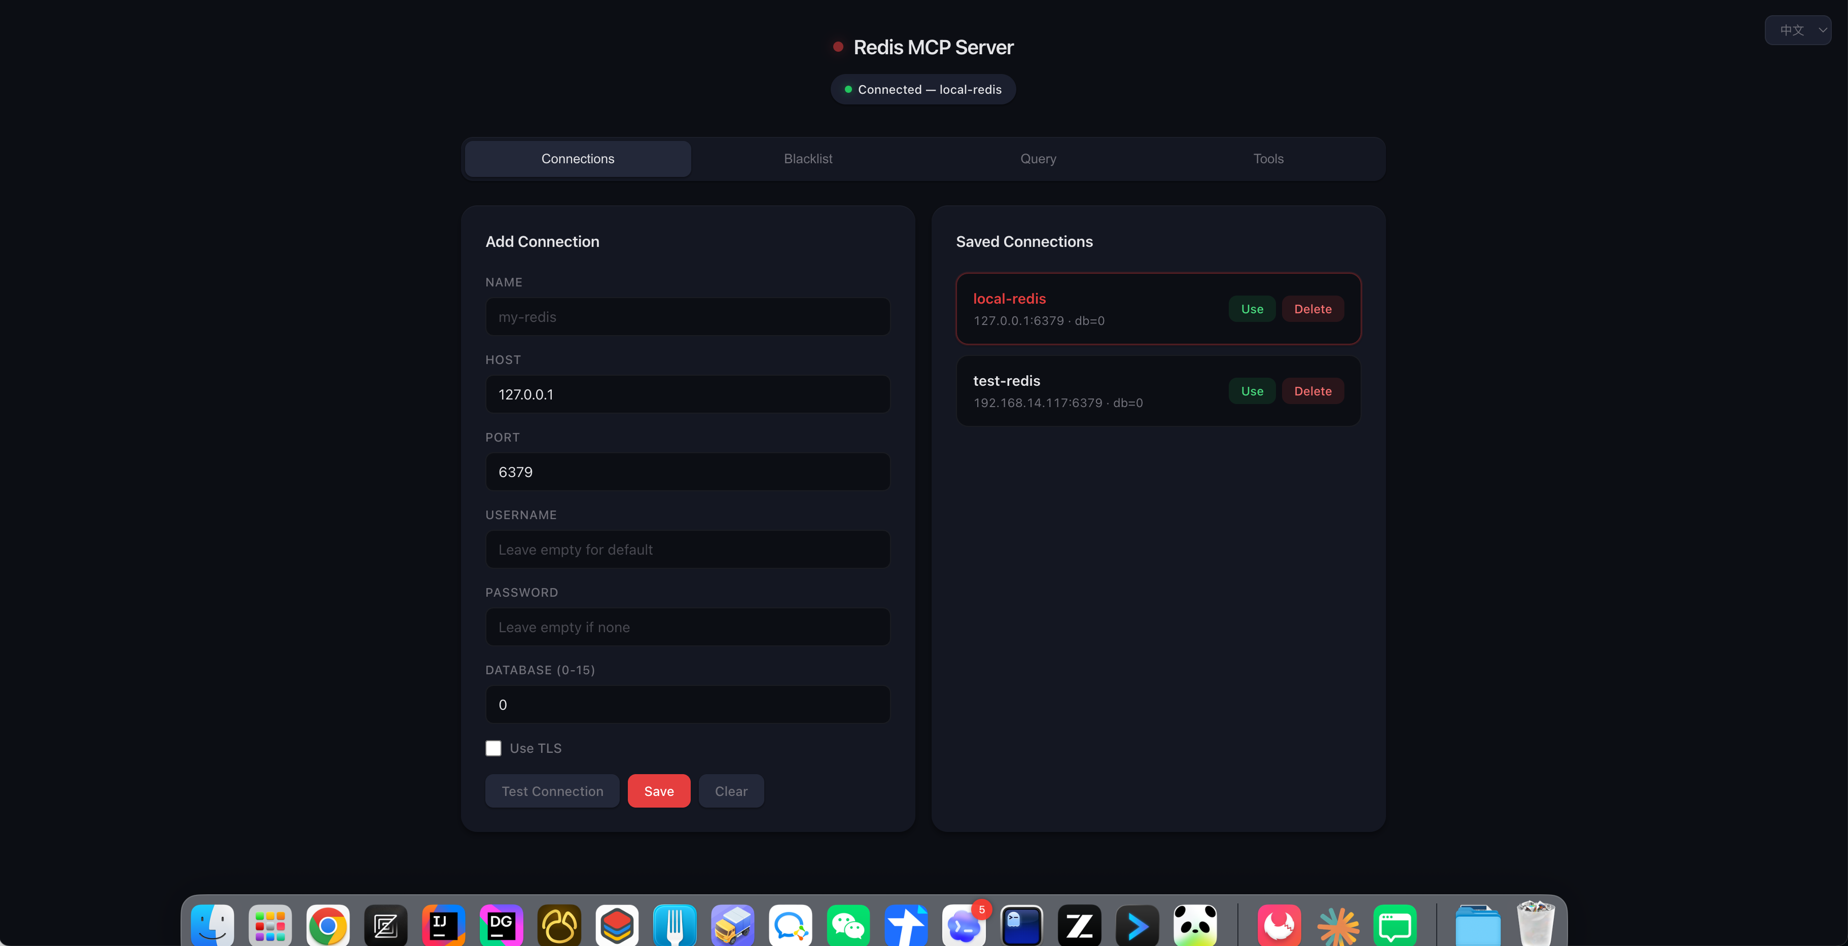
Task: Open Finder from the dock
Action: pyautogui.click(x=212, y=925)
